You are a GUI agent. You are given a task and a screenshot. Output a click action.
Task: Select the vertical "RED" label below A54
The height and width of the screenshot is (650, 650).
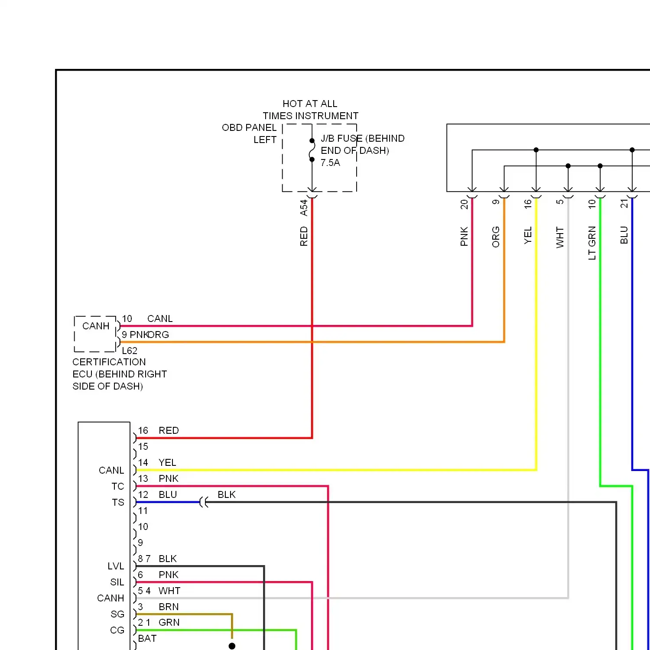pos(304,236)
